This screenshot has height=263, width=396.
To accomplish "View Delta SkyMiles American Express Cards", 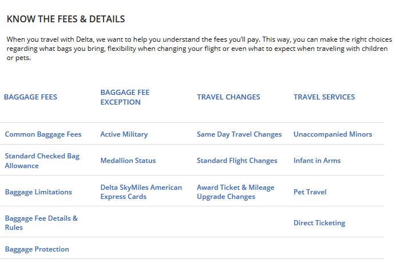I will (x=141, y=192).
